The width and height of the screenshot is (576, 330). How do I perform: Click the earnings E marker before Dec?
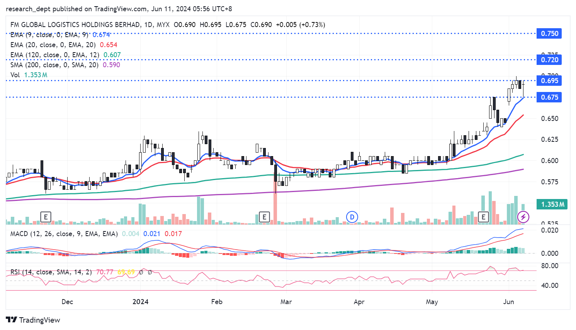pos(46,217)
